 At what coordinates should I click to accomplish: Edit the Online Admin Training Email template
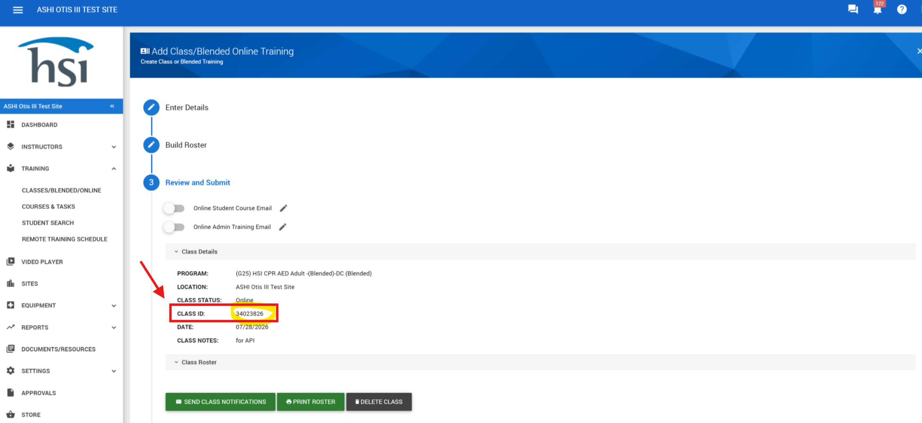tap(283, 227)
